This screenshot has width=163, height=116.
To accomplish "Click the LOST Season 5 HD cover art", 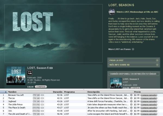I will click(16, 76).
